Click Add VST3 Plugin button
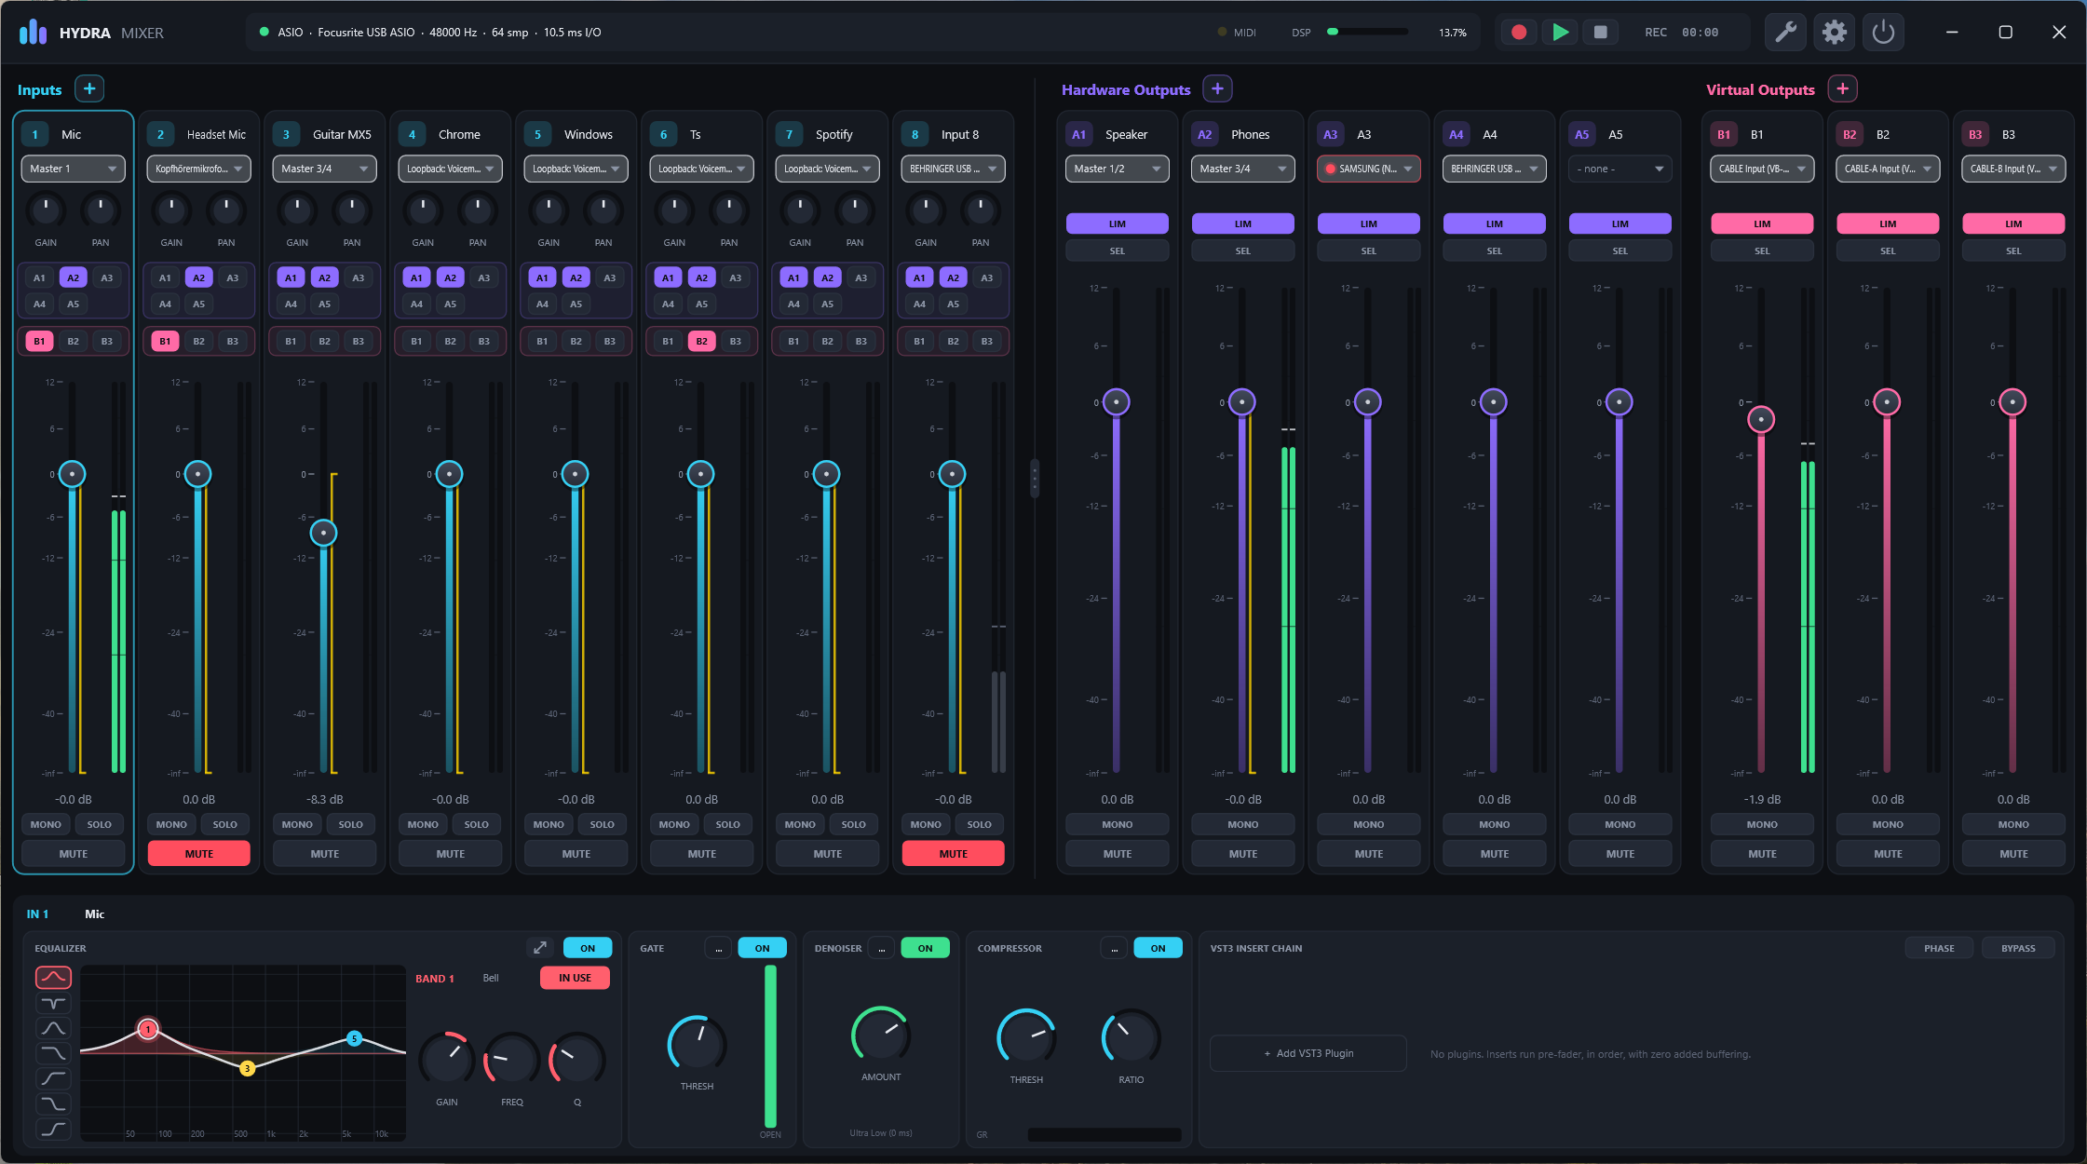This screenshot has height=1164, width=2087. pos(1308,1053)
